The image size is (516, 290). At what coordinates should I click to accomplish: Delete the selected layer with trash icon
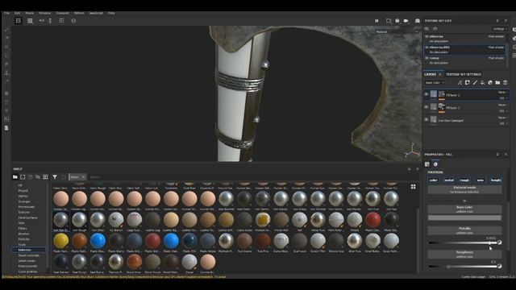[x=506, y=82]
